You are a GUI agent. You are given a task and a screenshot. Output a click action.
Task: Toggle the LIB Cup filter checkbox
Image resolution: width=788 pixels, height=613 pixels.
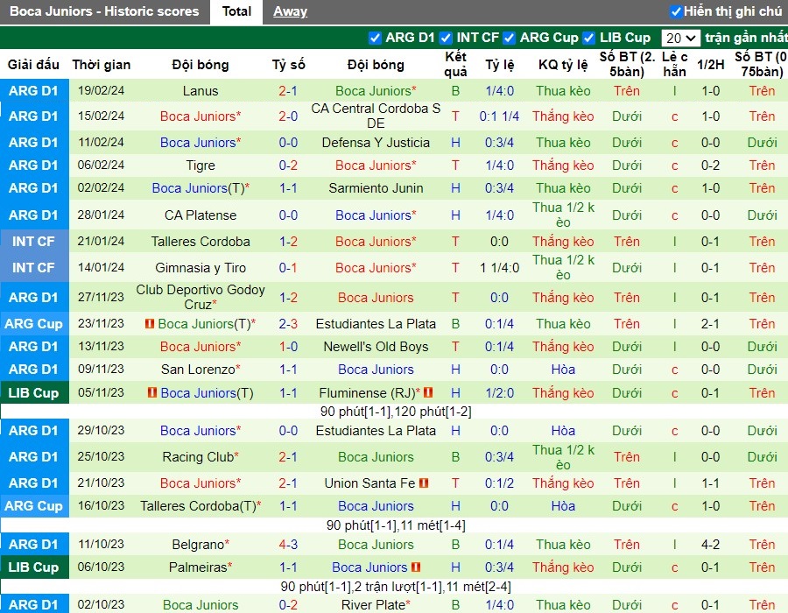(x=589, y=38)
